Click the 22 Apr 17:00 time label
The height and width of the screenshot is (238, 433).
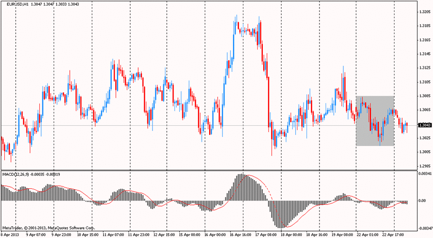[x=392, y=235]
